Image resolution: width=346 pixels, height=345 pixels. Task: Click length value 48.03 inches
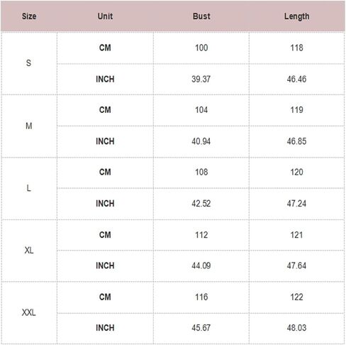[x=296, y=328]
